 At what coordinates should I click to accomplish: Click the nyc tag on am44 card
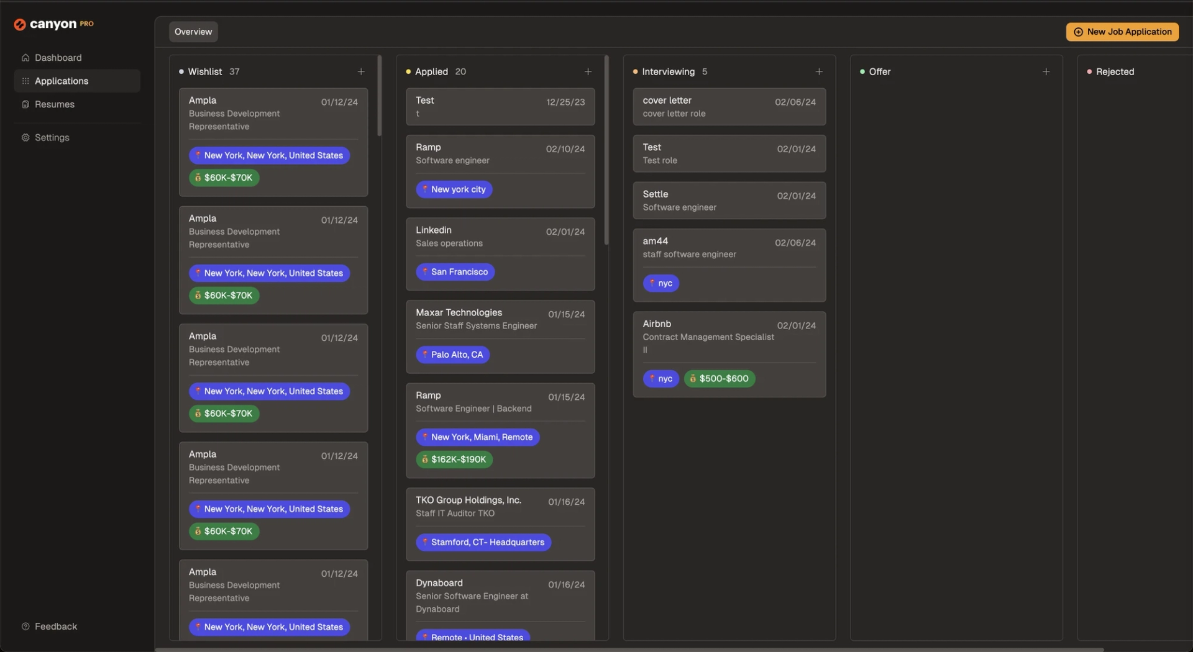[x=661, y=283]
